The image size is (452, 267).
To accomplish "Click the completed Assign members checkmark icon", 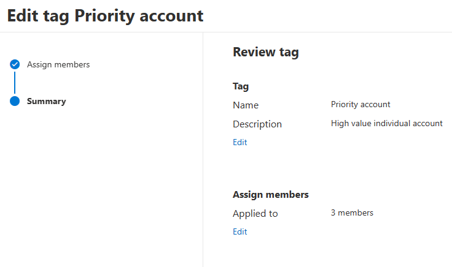I will [15, 64].
